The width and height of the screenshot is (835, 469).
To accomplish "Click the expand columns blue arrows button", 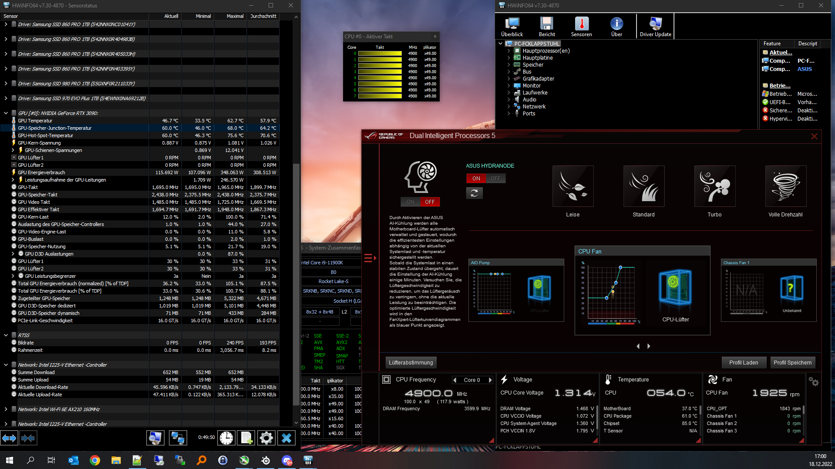I will [9, 438].
